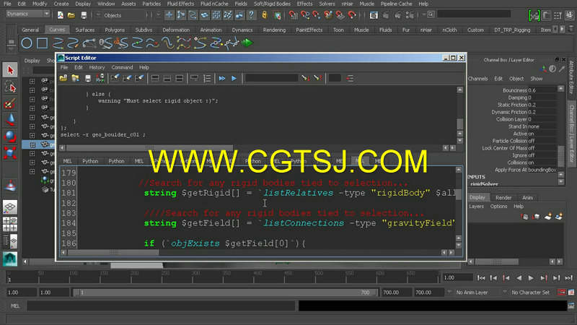Execute all button in Script Editor
The height and width of the screenshot is (325, 577).
[x=222, y=78]
